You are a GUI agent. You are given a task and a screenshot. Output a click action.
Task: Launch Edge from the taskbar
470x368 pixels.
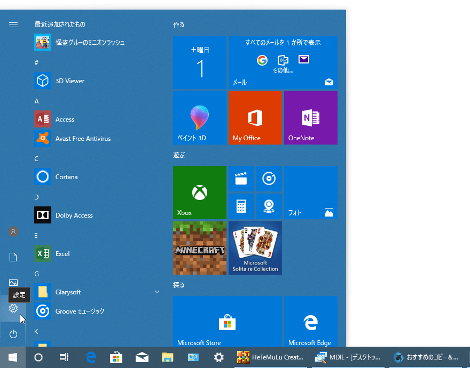click(x=90, y=357)
